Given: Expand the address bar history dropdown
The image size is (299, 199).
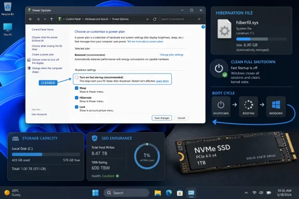Looking at the screenshot, I should click(147, 19).
